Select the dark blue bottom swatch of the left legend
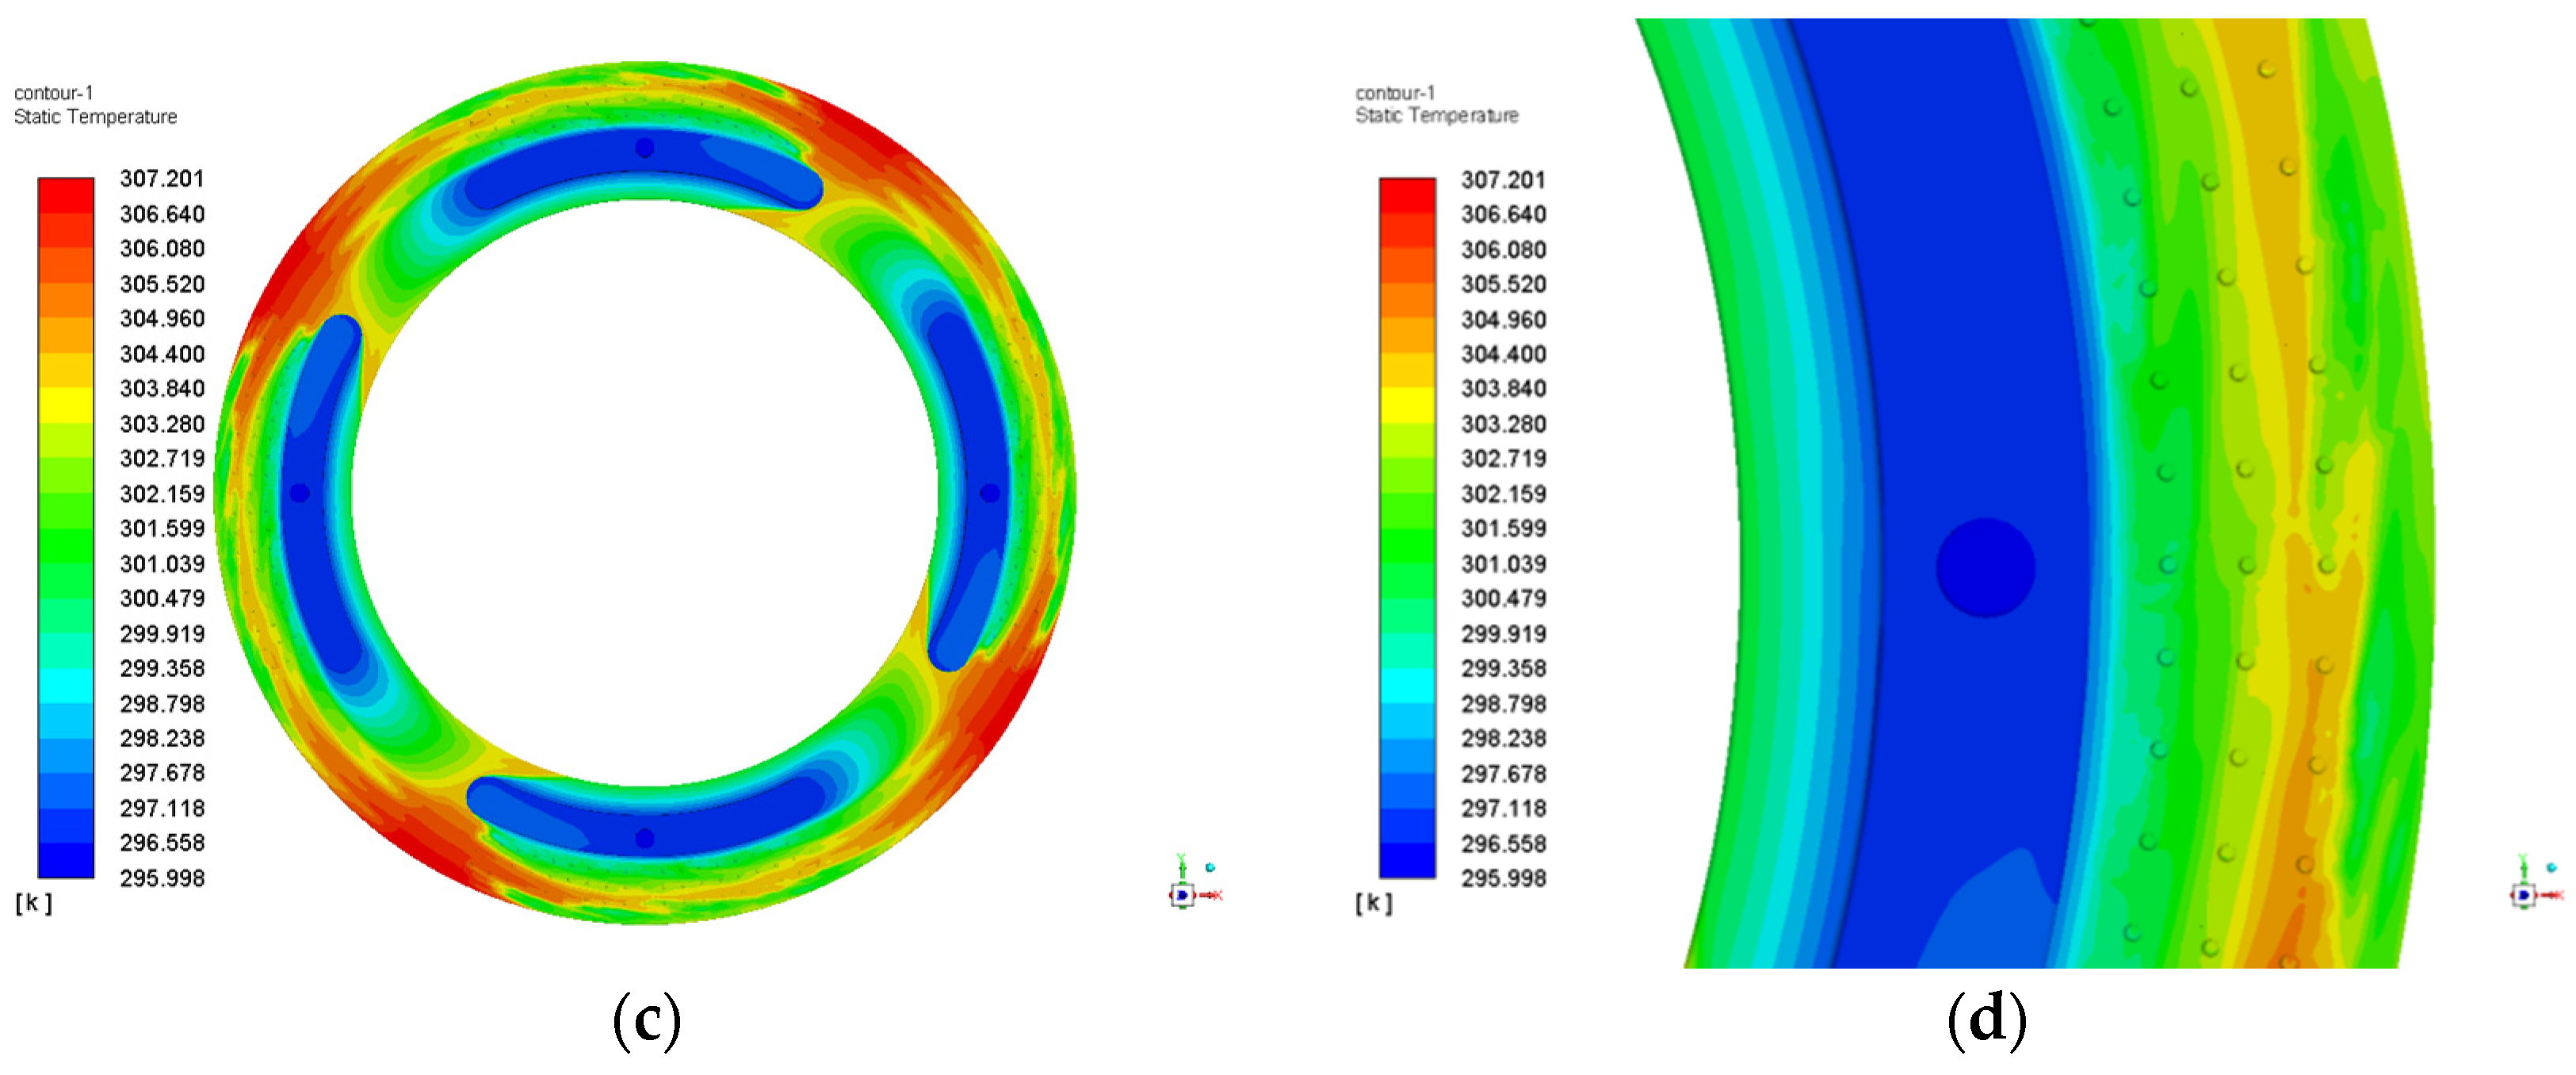The image size is (2576, 1075). coord(66,860)
